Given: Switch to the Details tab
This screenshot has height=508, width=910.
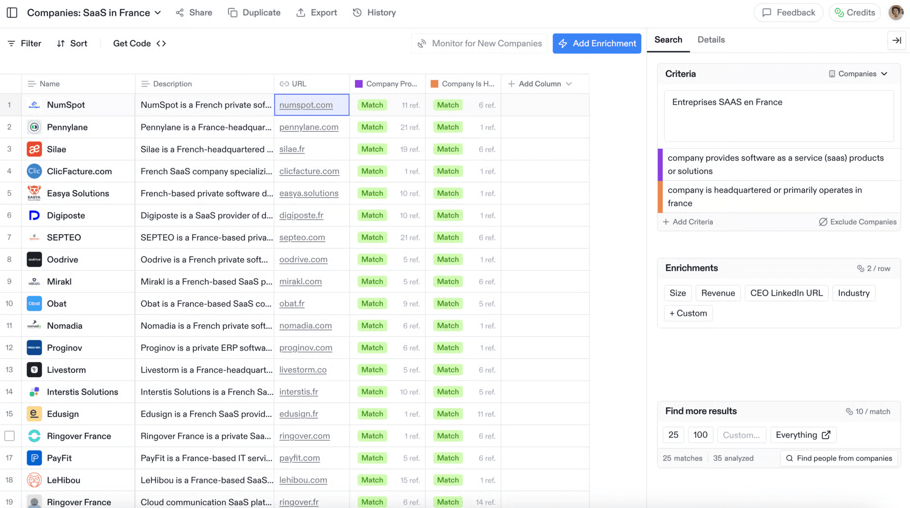Looking at the screenshot, I should 711,40.
